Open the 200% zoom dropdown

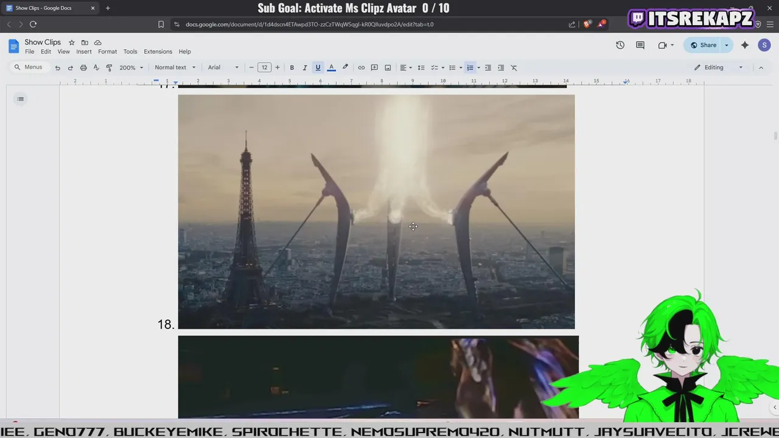(x=131, y=68)
